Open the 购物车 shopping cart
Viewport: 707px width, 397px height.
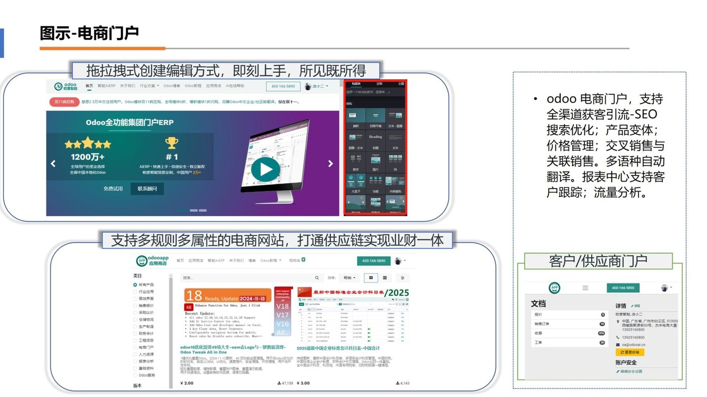pyautogui.click(x=297, y=260)
